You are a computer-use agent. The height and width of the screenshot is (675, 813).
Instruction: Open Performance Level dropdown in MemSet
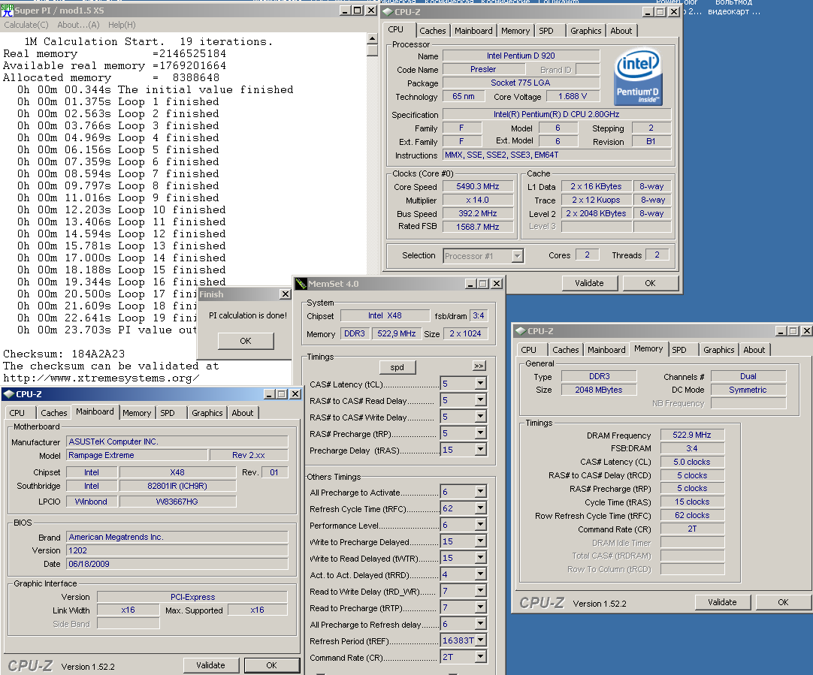tap(481, 525)
